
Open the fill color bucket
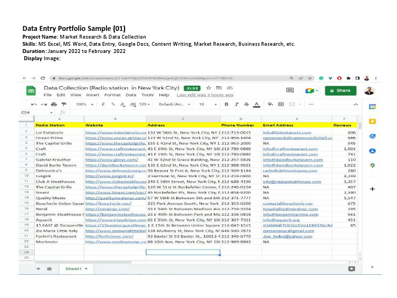coord(270,104)
